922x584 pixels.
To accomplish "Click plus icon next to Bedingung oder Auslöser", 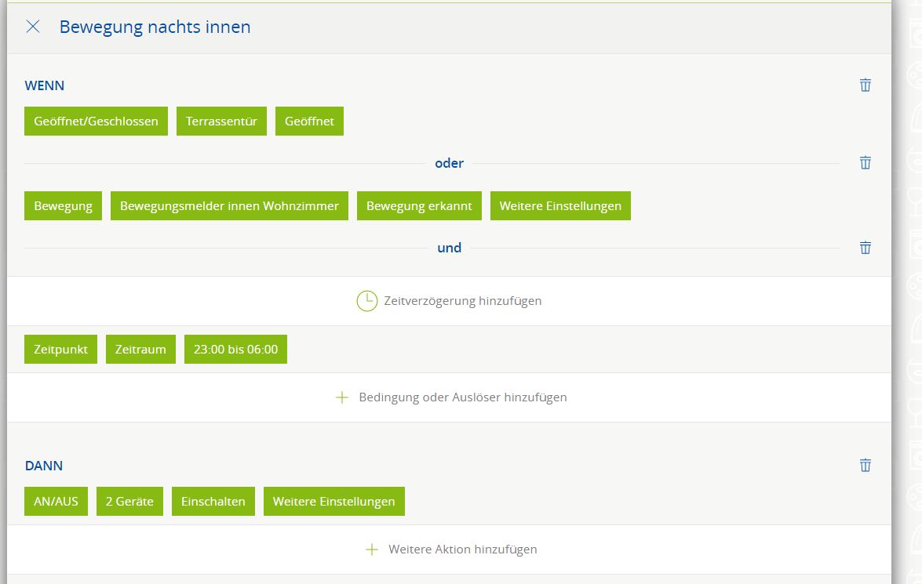I will 342,397.
